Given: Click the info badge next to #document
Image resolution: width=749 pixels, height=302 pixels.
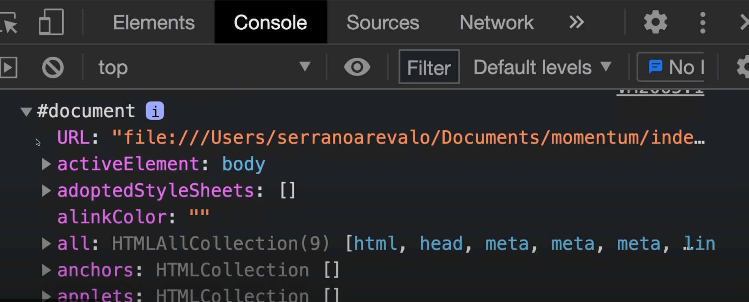Looking at the screenshot, I should click(155, 111).
